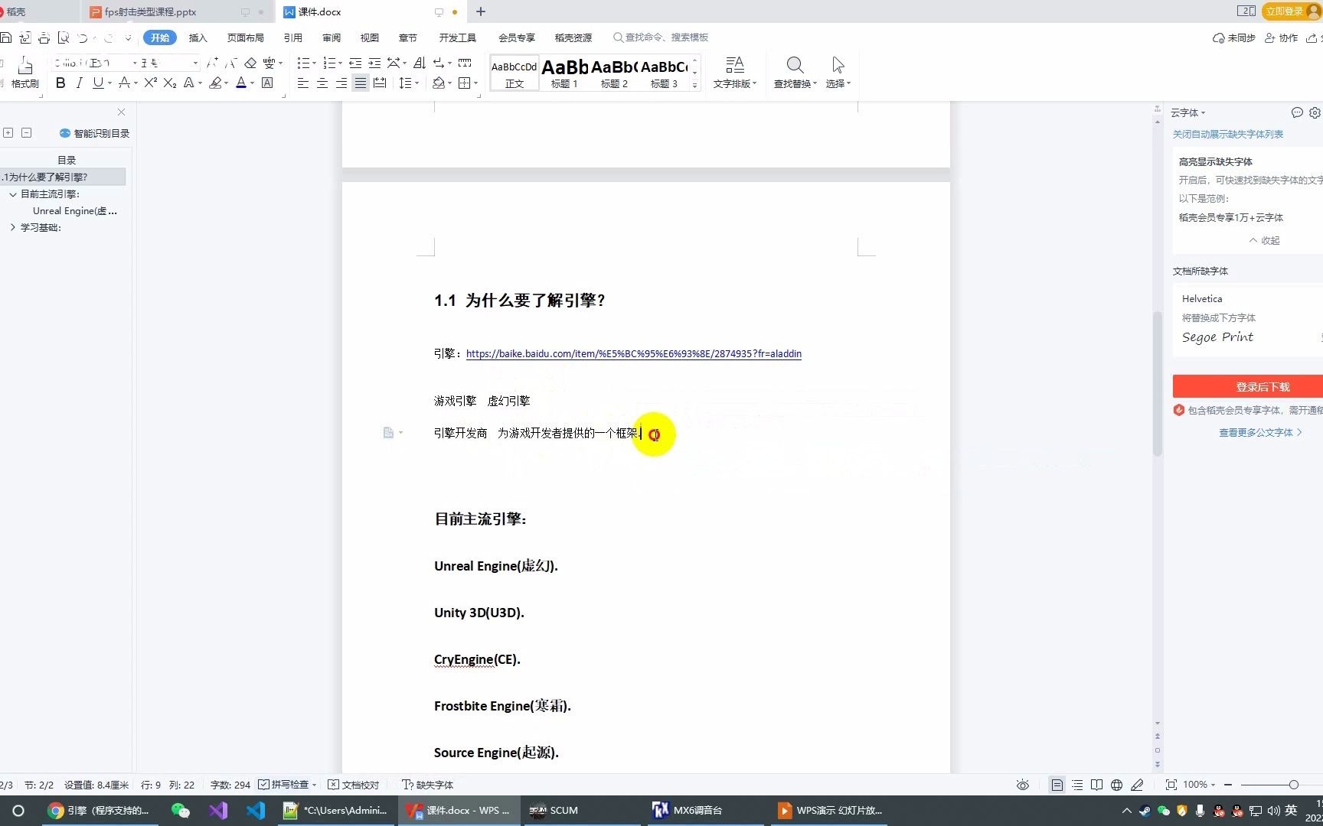The height and width of the screenshot is (826, 1323).
Task: Align paragraph text left
Action: coord(303,83)
